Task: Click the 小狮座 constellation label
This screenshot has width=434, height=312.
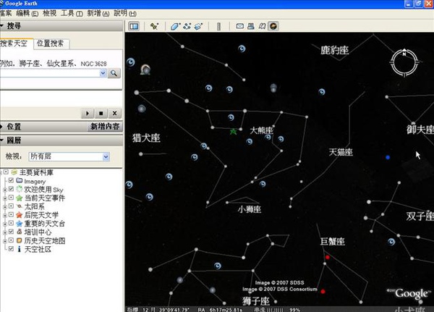Action: tap(250, 209)
